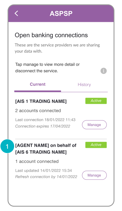The height and width of the screenshot is (211, 122).
Task: Click Active badge for Agent Name connection
Action: pos(96,145)
